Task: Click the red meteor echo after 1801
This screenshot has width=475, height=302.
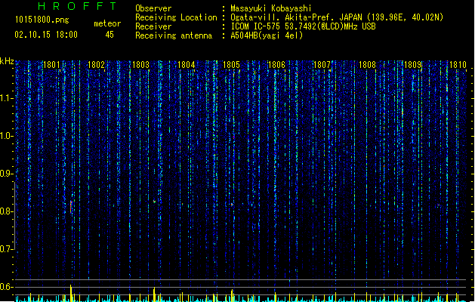Action: point(71,207)
